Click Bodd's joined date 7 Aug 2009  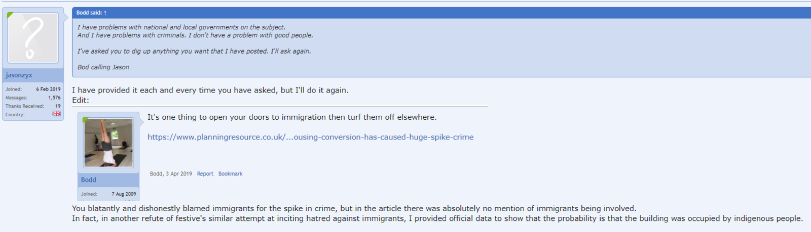(x=124, y=194)
